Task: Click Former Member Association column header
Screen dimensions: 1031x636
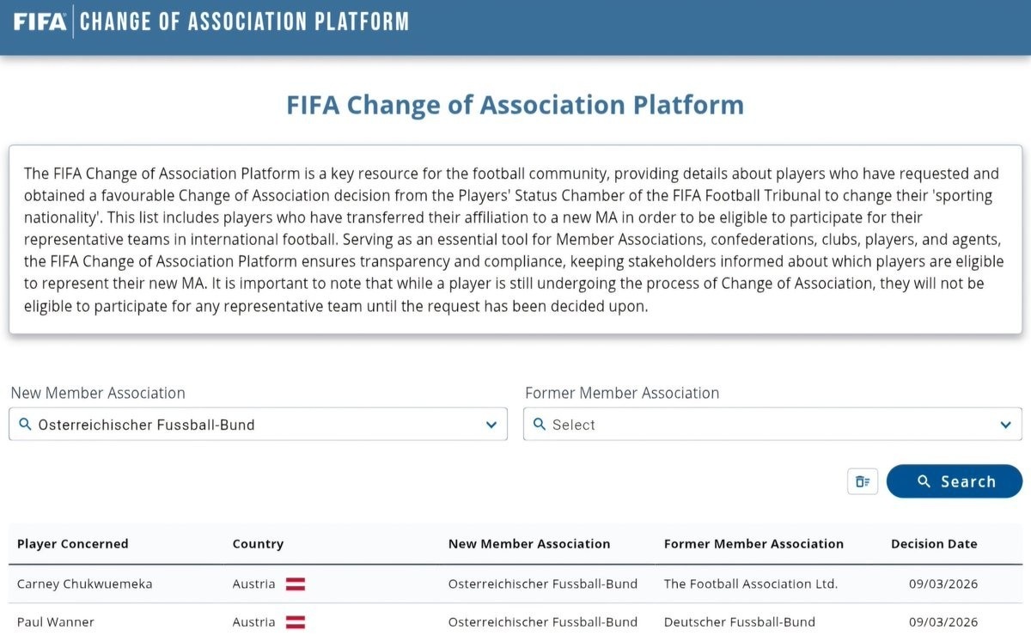Action: (753, 544)
